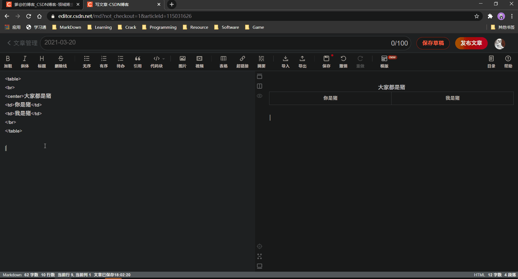The width and height of the screenshot is (518, 279).
Task: Insert a table with 表格 icon
Action: (223, 62)
